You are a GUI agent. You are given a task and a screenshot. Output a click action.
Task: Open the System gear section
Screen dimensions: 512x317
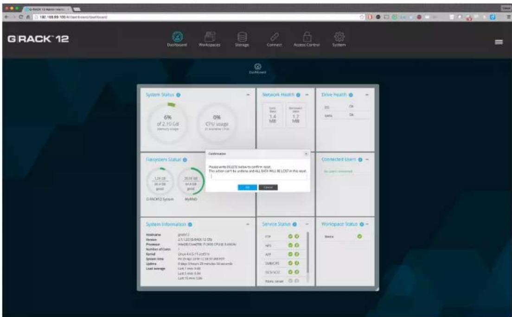click(x=339, y=39)
